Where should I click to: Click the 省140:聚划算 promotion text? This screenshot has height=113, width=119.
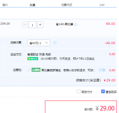click(x=64, y=24)
